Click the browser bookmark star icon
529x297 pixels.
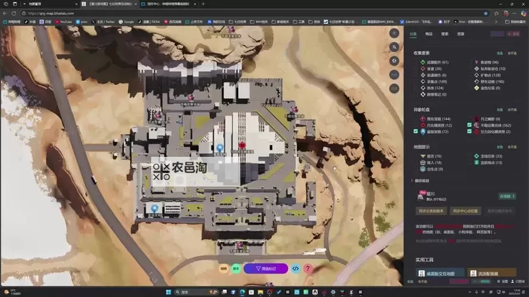click(x=486, y=12)
